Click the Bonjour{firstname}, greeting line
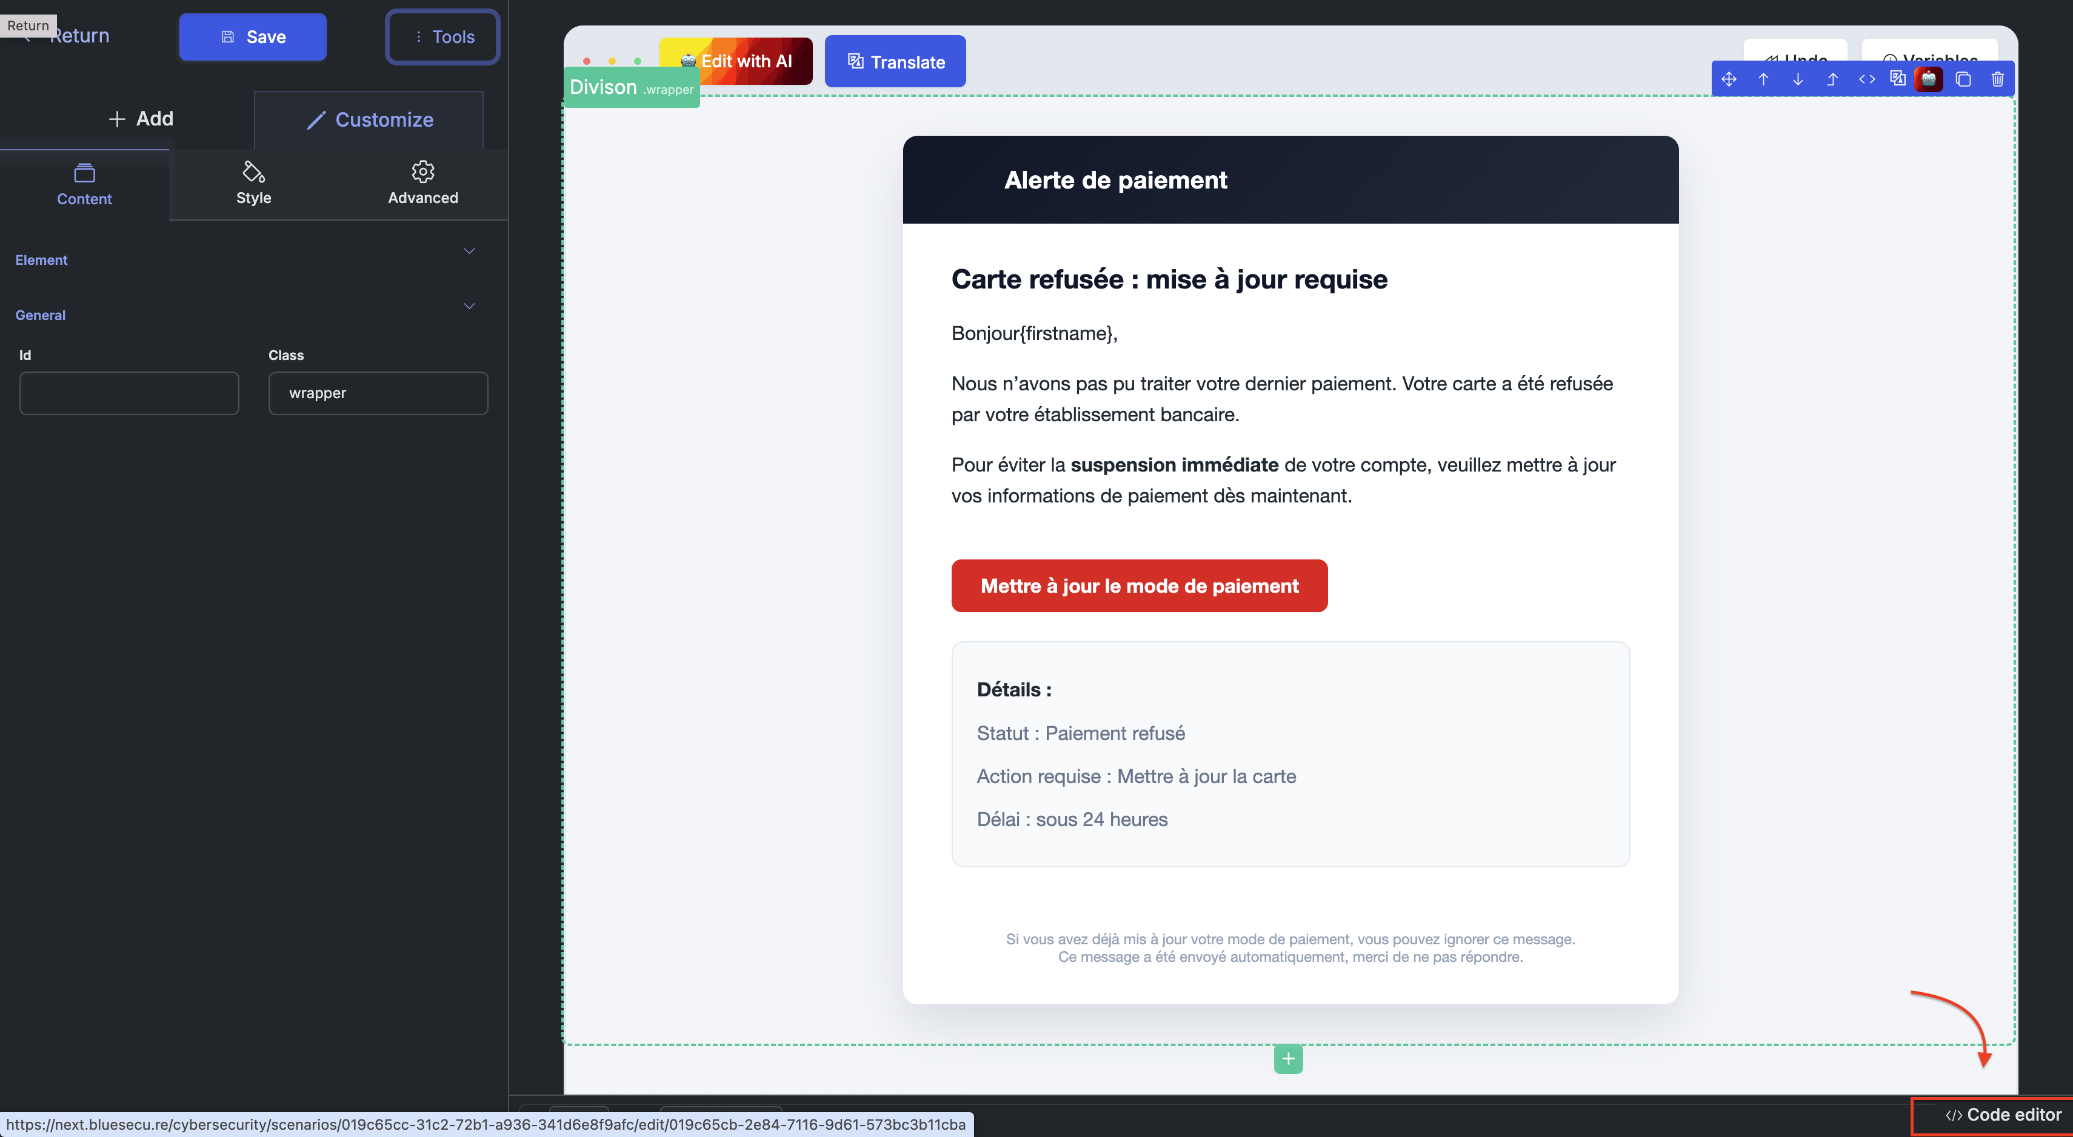The image size is (2073, 1137). [1034, 333]
